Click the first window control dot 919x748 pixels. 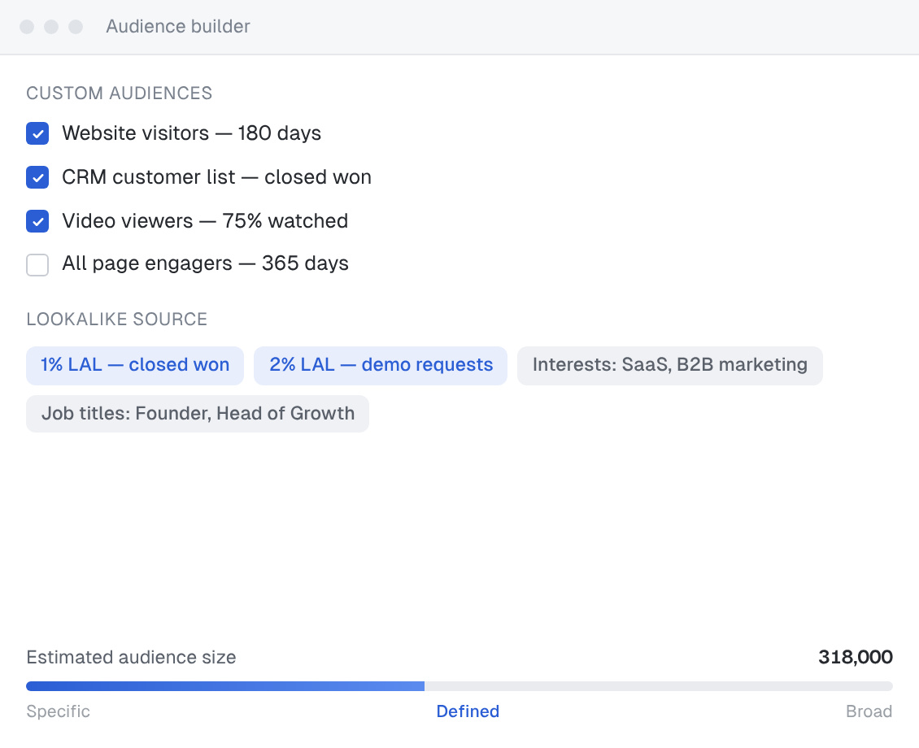[x=27, y=27]
